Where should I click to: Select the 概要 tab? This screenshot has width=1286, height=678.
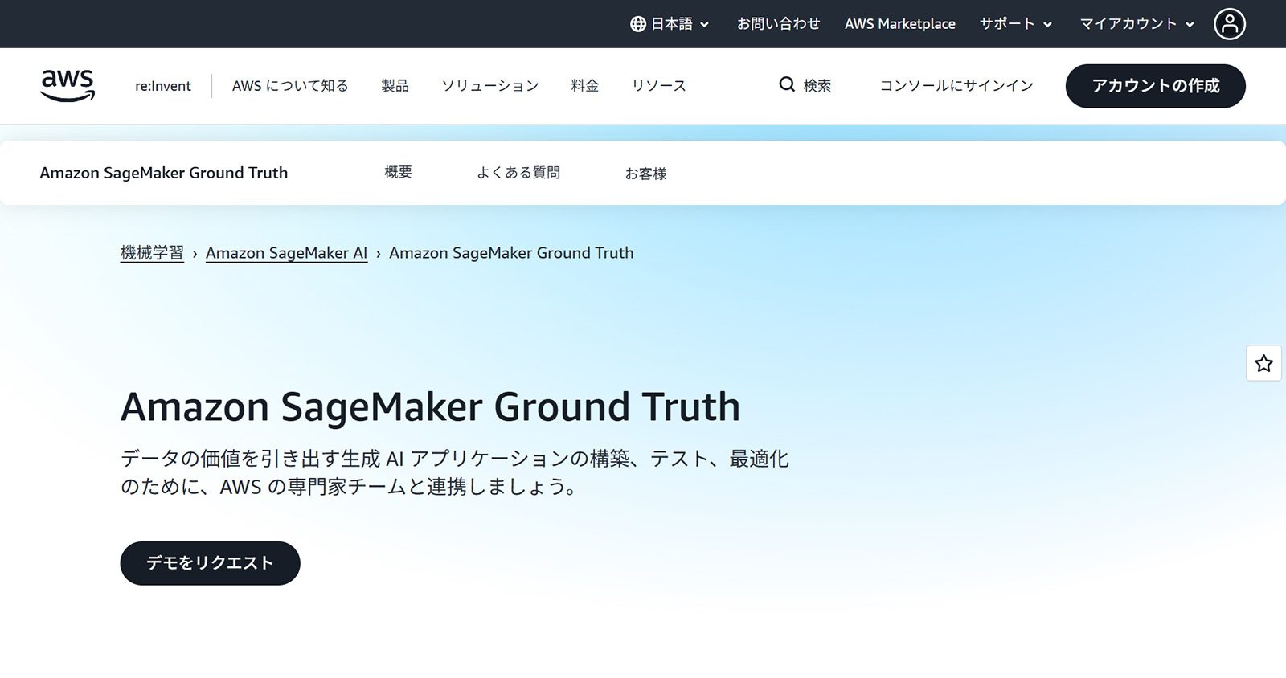point(398,172)
